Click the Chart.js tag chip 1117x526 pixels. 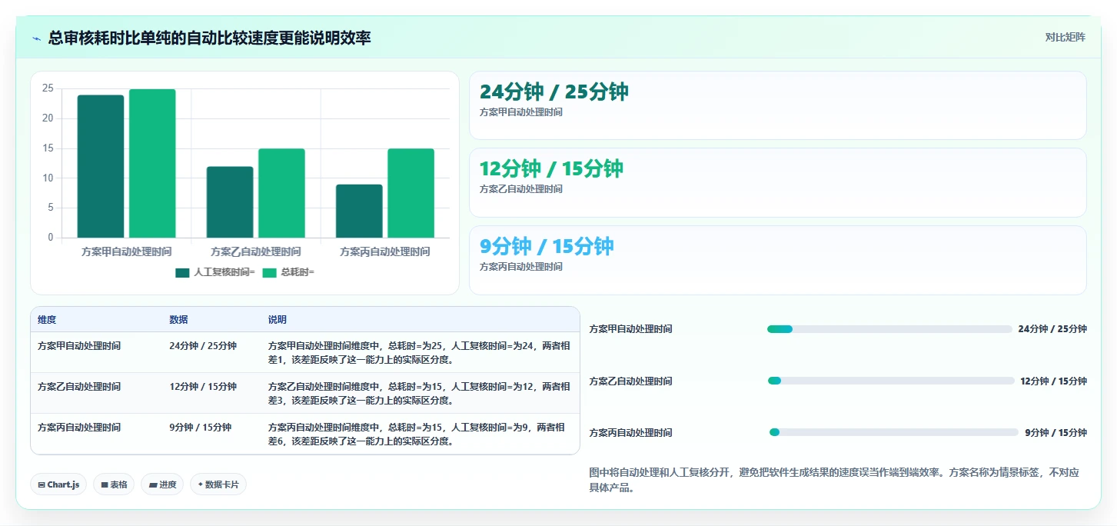(x=58, y=484)
